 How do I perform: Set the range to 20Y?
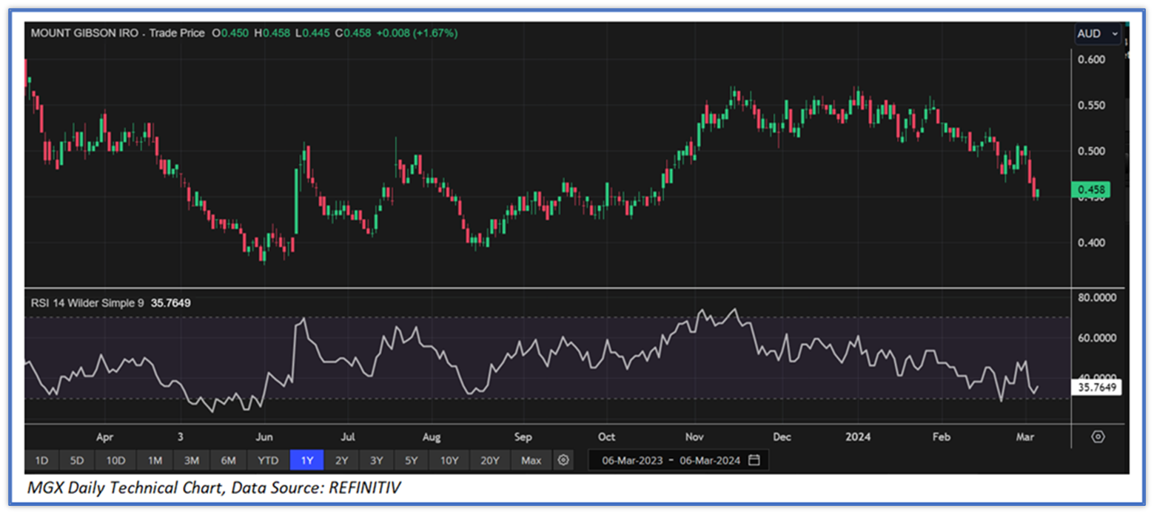pos(490,461)
